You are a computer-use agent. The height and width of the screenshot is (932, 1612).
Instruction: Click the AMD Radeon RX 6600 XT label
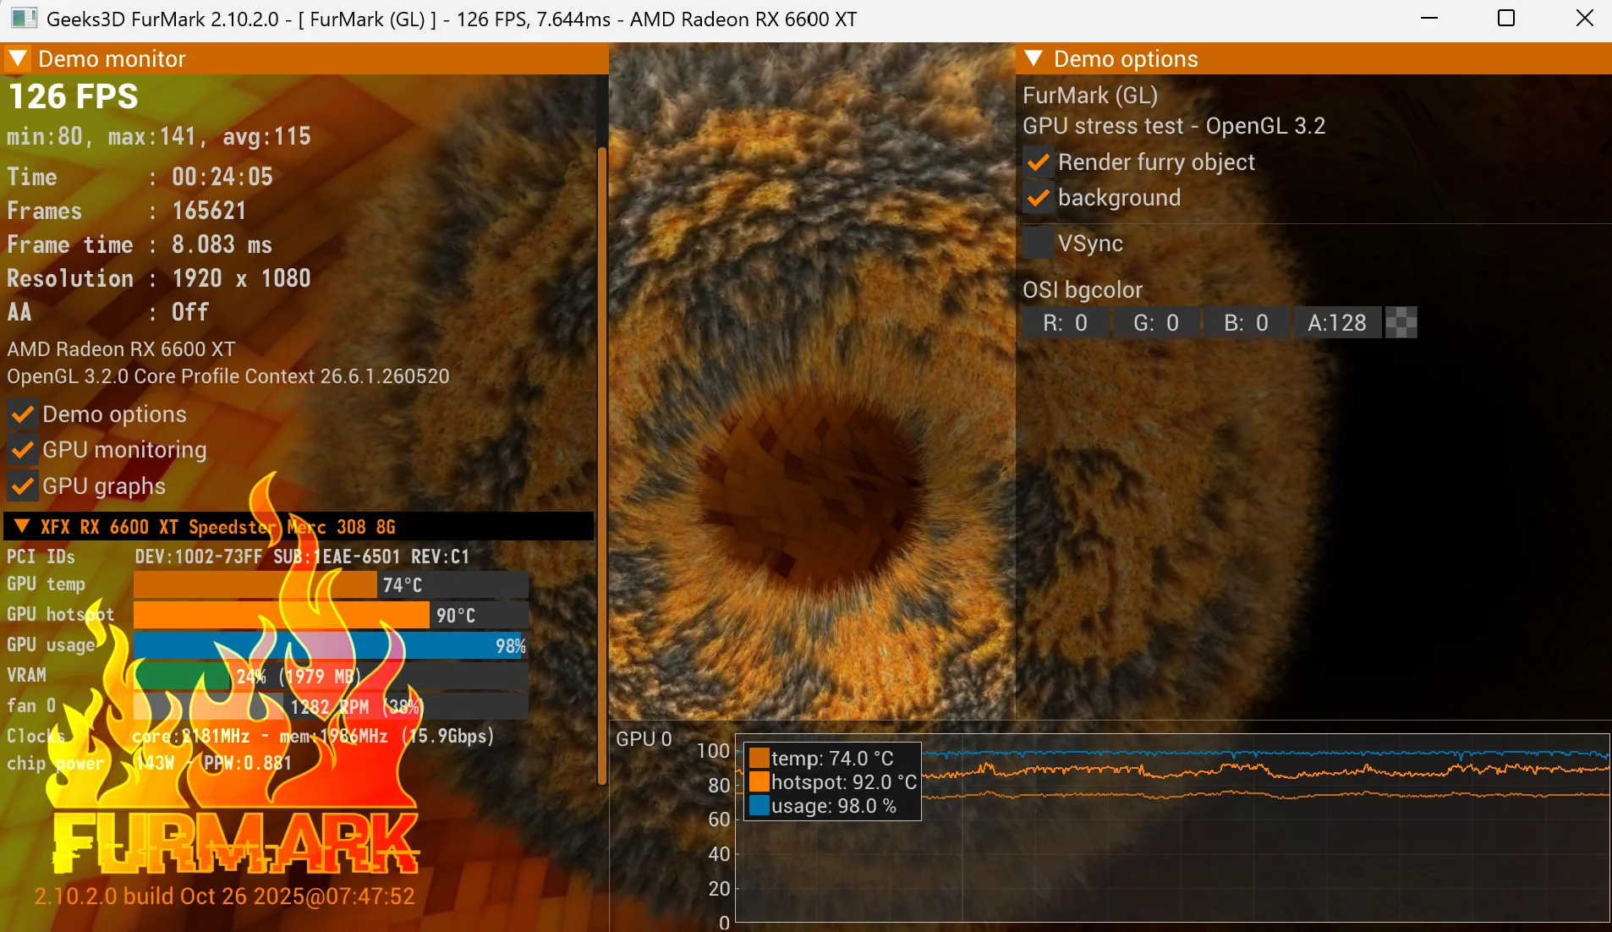coord(121,348)
